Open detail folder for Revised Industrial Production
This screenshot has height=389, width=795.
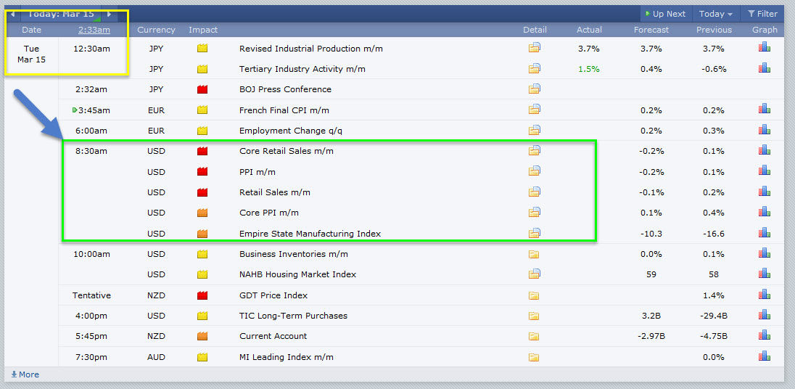(x=535, y=48)
